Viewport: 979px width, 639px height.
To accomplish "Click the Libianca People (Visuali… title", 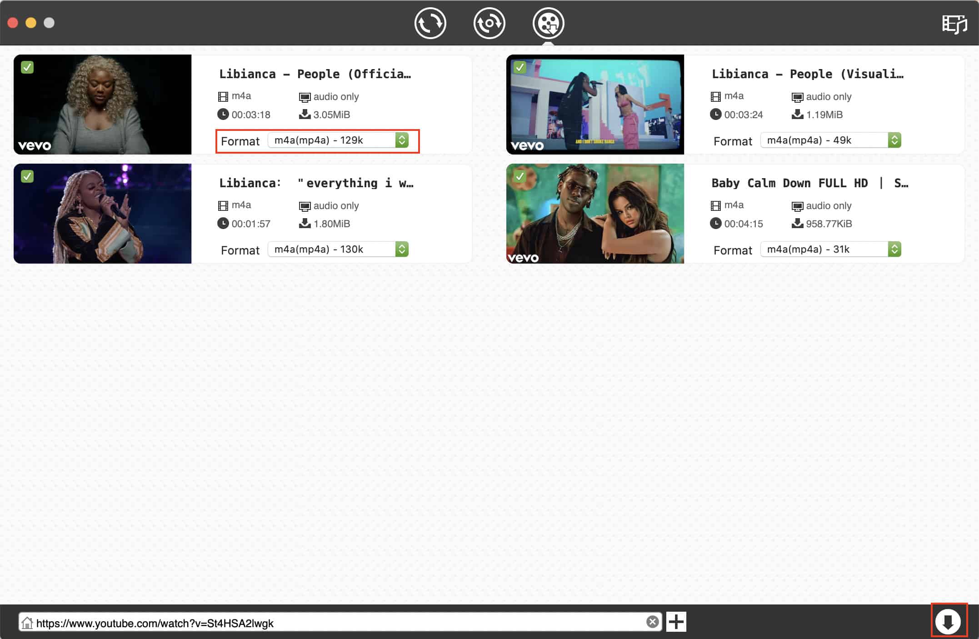I will tap(807, 74).
